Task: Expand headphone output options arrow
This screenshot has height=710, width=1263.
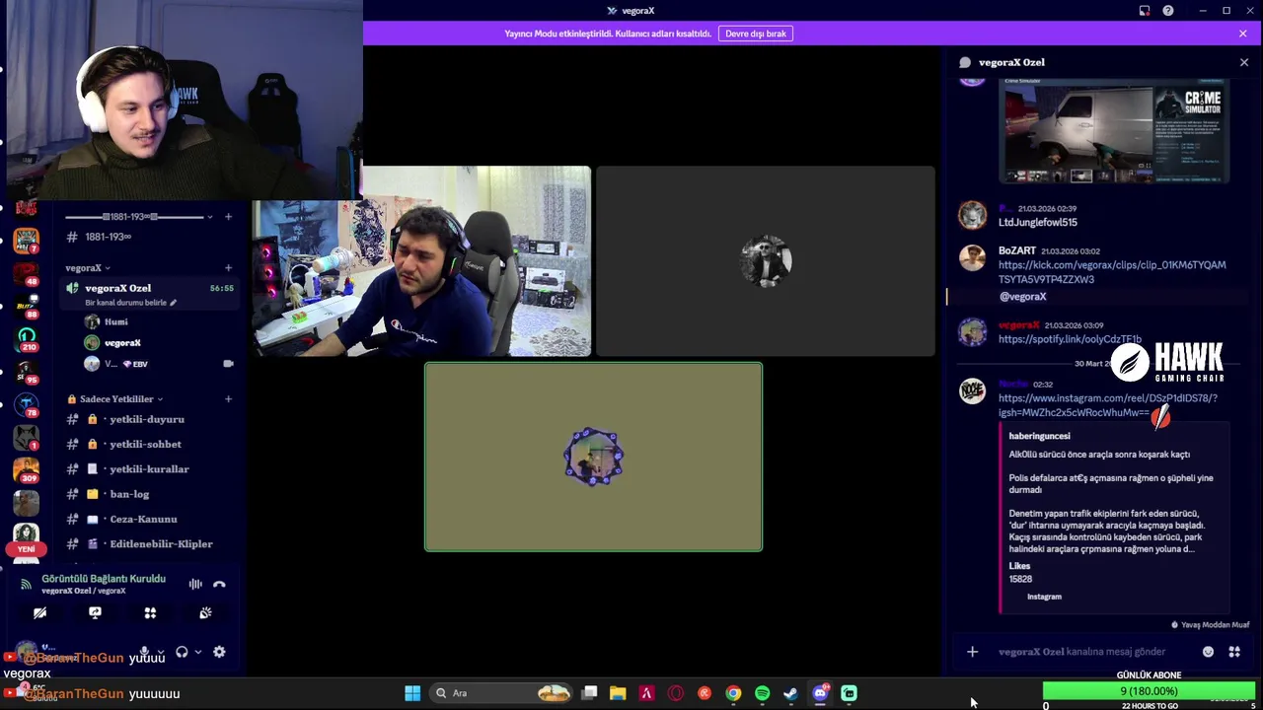Action: click(x=197, y=652)
